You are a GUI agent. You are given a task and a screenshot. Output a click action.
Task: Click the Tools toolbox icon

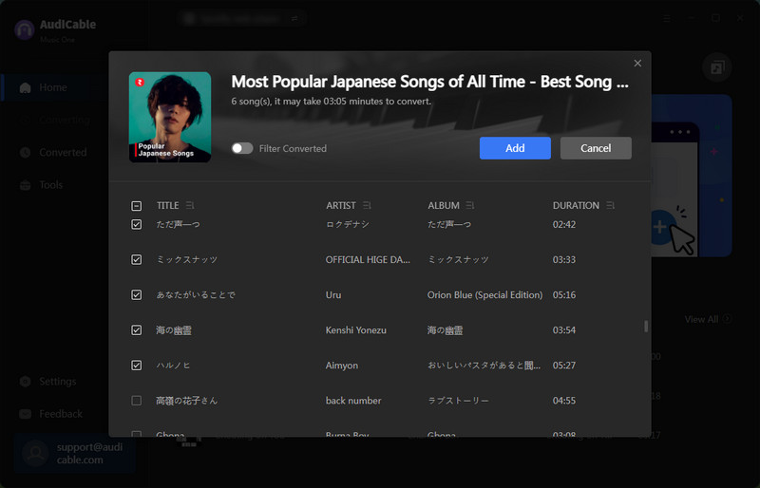click(x=26, y=185)
